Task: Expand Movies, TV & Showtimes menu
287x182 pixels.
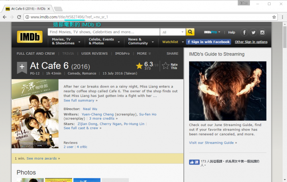Action: [66, 42]
